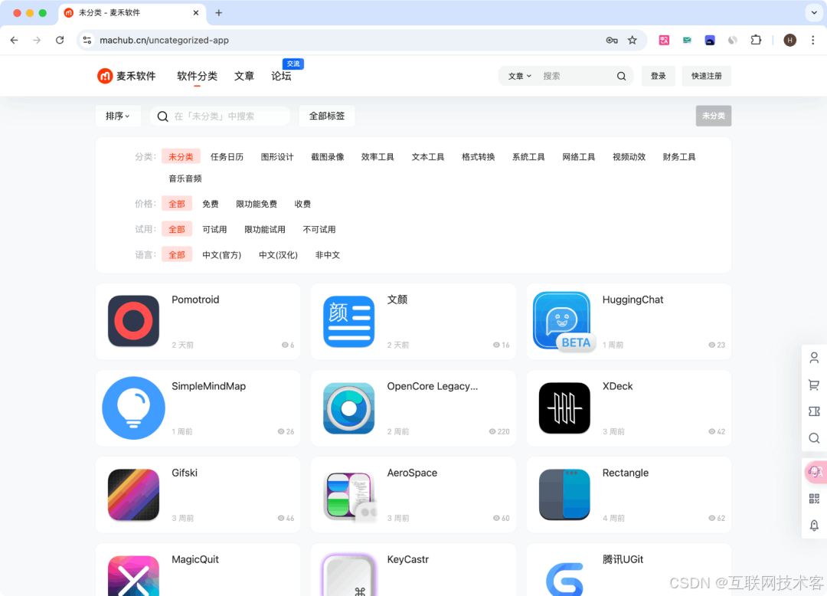Click the 麦禾软件 site logo
The width and height of the screenshot is (827, 596).
[x=126, y=76]
